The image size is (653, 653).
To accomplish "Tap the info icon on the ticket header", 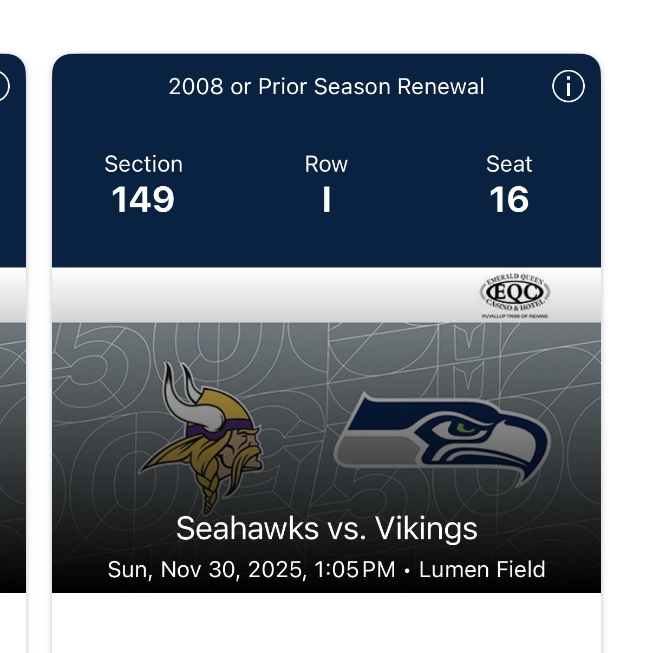I will point(567,86).
